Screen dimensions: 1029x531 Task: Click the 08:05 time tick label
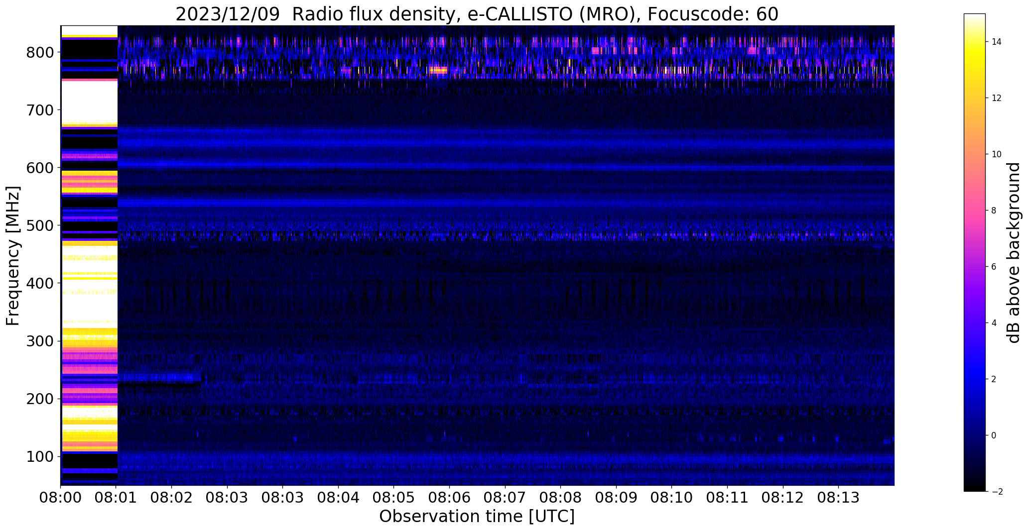pyautogui.click(x=394, y=498)
